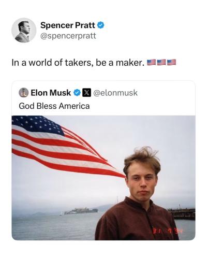Select the 'In a world of takers' tweet text
Viewport: 207px width, 259px height.
click(78, 62)
